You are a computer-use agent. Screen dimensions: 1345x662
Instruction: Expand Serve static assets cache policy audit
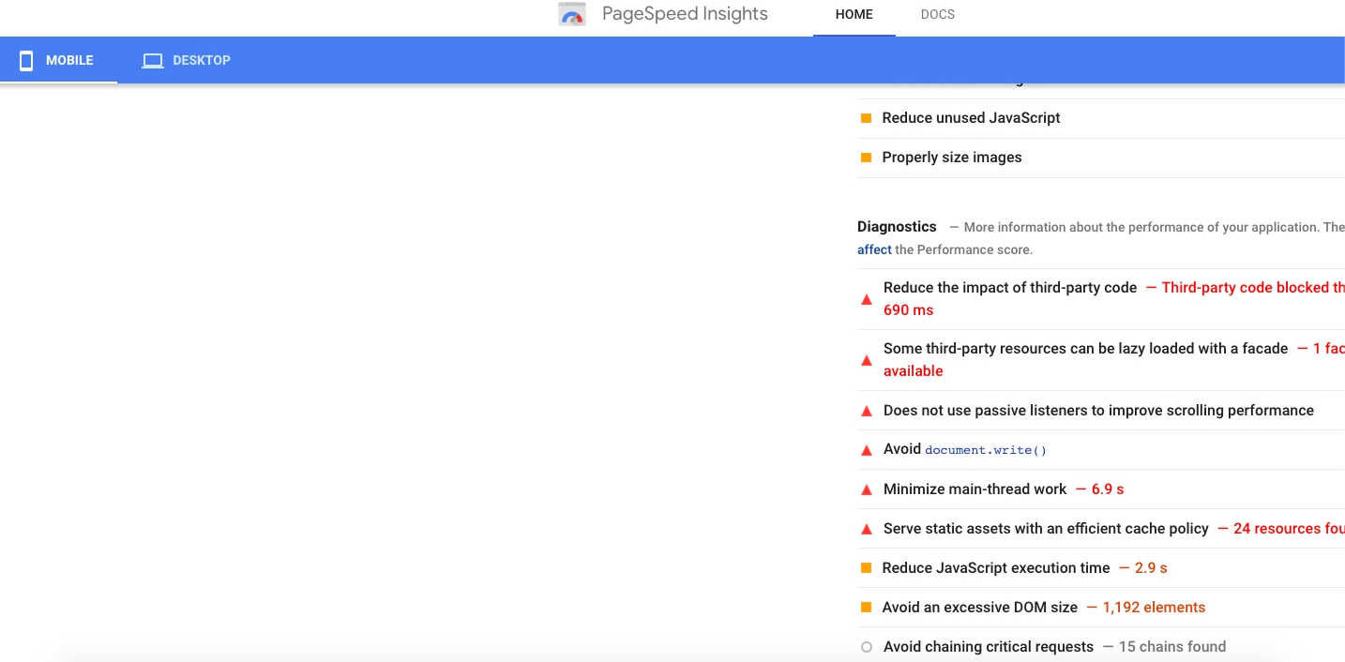click(1046, 529)
